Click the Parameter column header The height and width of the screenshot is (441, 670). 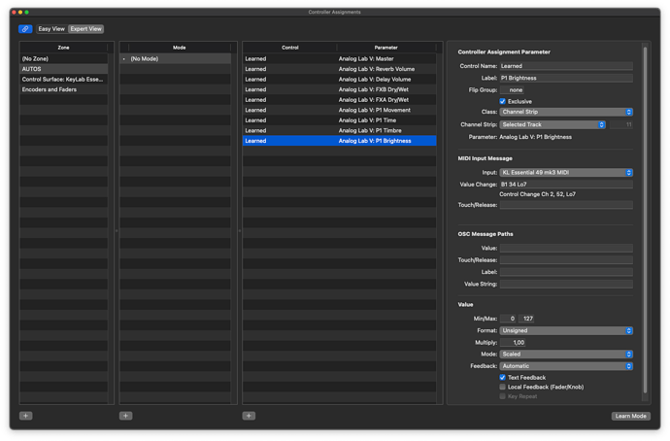point(386,48)
